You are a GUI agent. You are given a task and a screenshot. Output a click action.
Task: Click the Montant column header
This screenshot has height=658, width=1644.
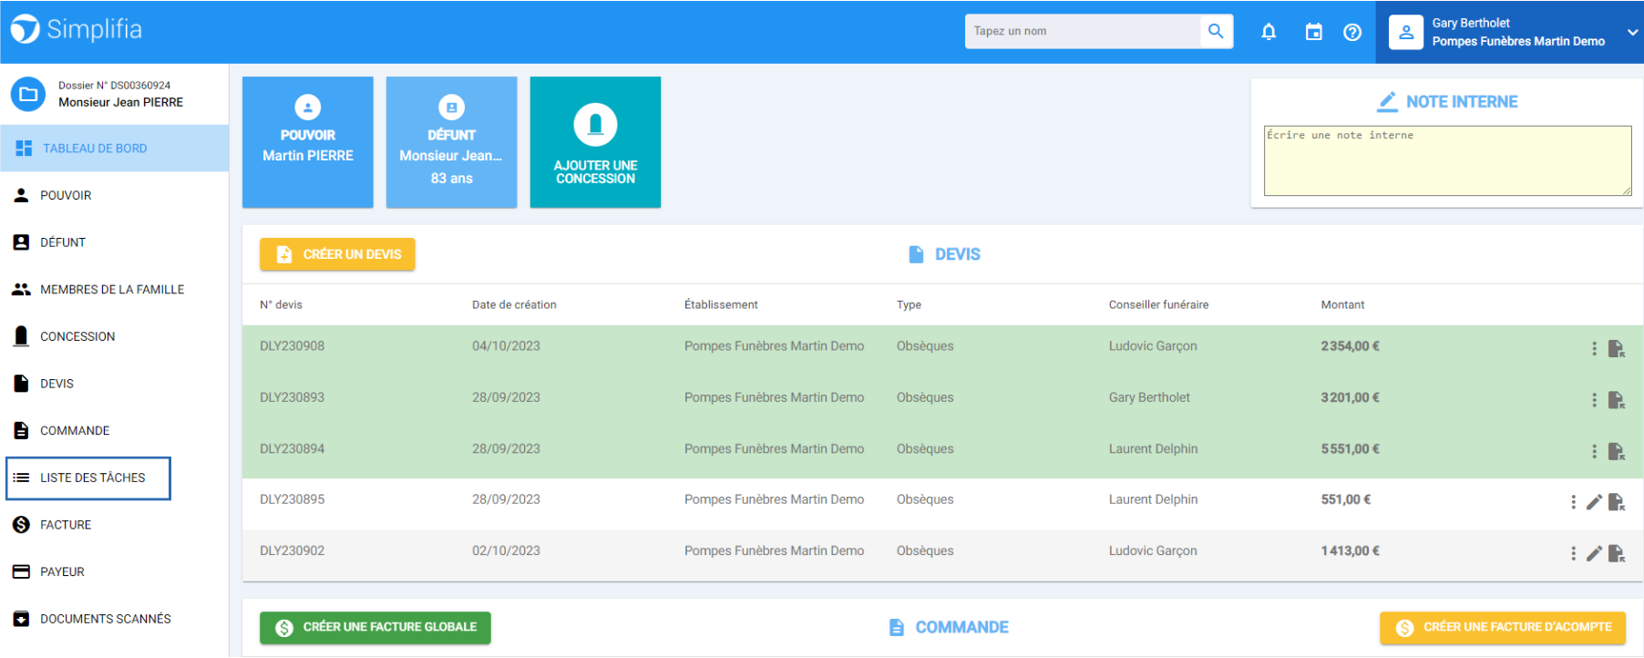[x=1342, y=304]
